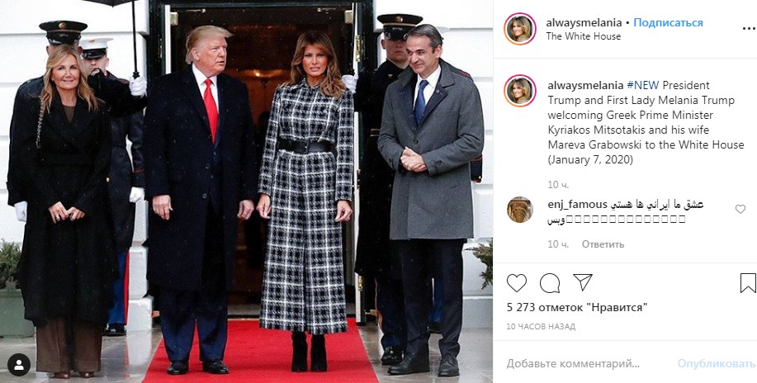Focus the Добавьте комментарий input field
This screenshot has width=757, height=383.
pos(587,364)
